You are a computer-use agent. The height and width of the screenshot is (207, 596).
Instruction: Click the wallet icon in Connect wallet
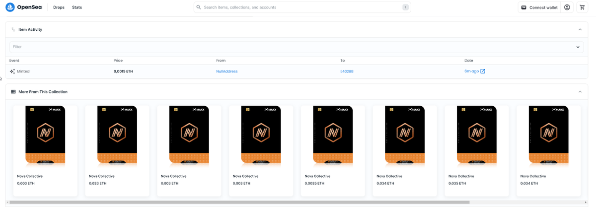click(x=523, y=7)
